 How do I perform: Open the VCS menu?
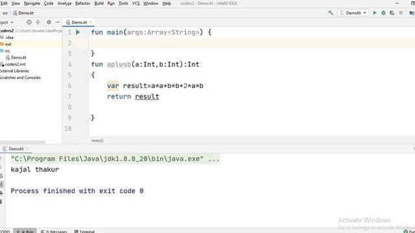pos(136,3)
